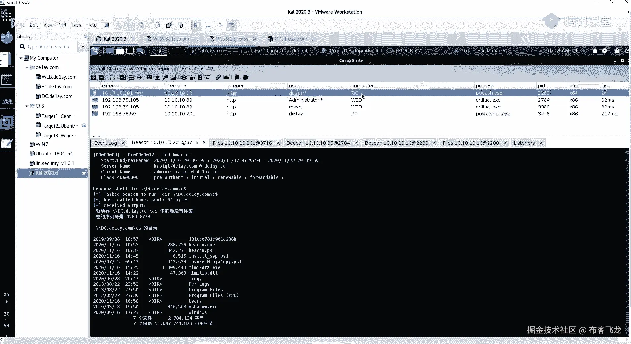Launch terminal from the Kali panel

[x=130, y=51]
